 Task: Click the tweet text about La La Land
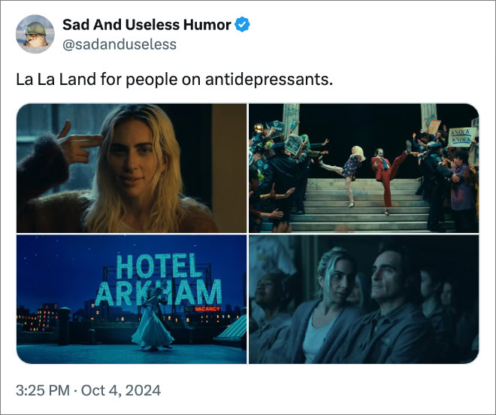tap(174, 79)
